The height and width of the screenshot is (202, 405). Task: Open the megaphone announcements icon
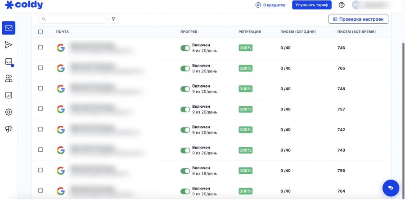[x=9, y=129]
